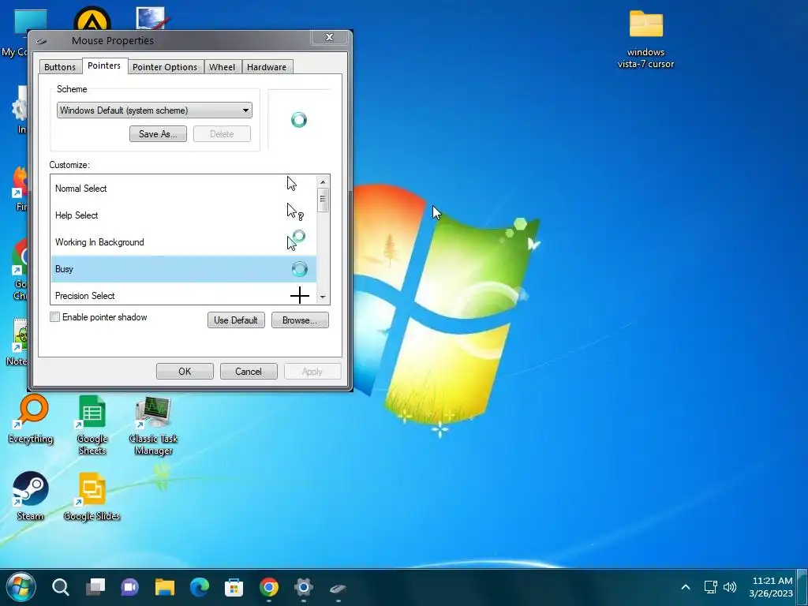Open Microsoft Store from taskbar
Screen dimensions: 808x606
click(234, 587)
